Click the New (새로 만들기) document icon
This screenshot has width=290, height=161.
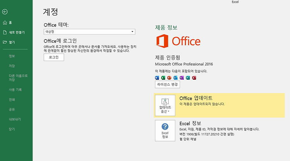click(x=5, y=33)
